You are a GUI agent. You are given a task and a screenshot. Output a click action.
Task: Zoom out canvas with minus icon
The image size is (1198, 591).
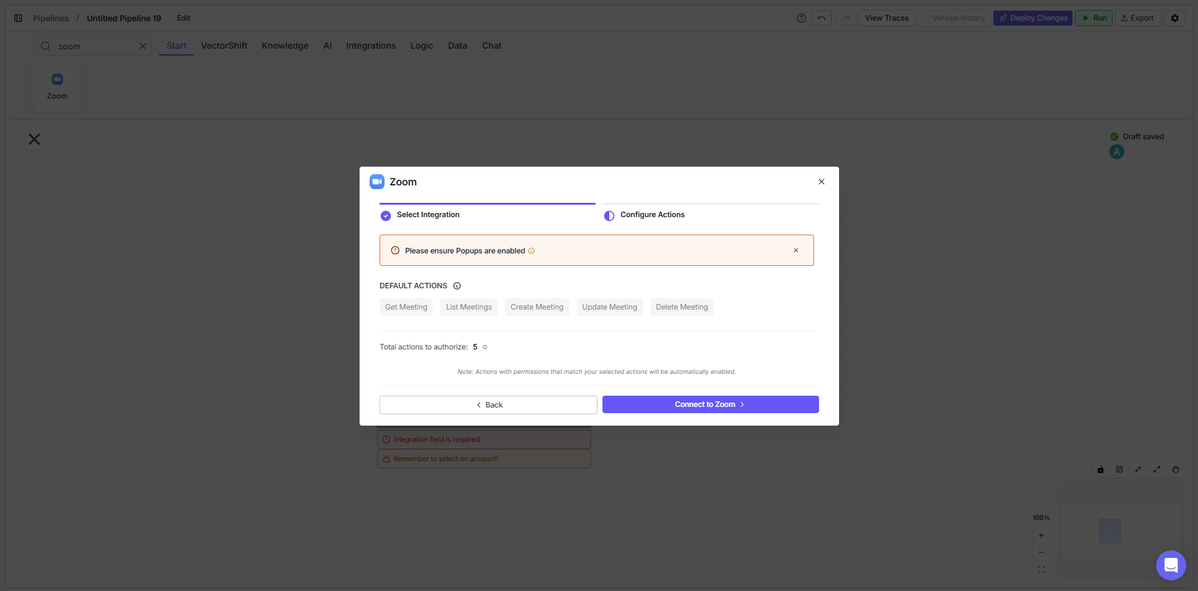point(1041,552)
